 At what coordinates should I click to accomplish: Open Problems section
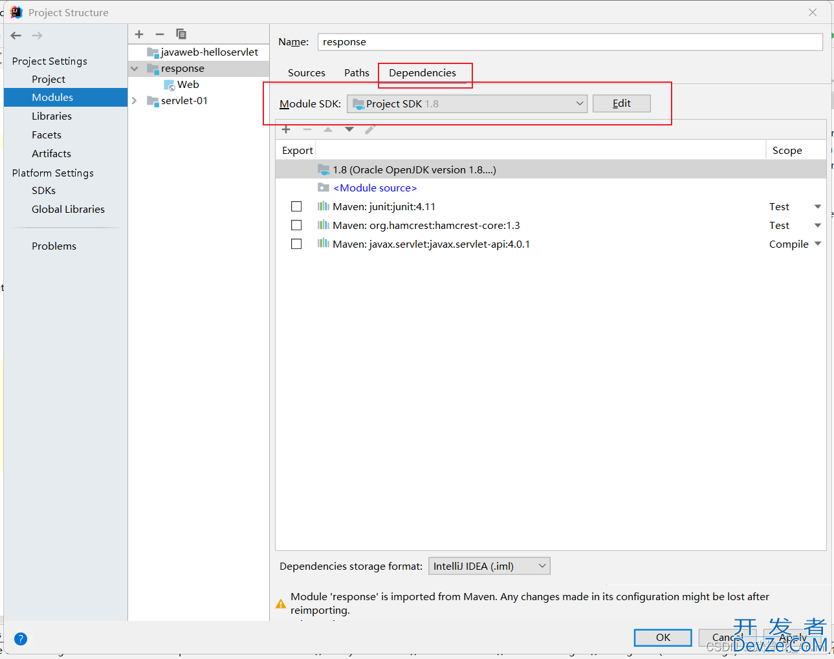coord(54,246)
